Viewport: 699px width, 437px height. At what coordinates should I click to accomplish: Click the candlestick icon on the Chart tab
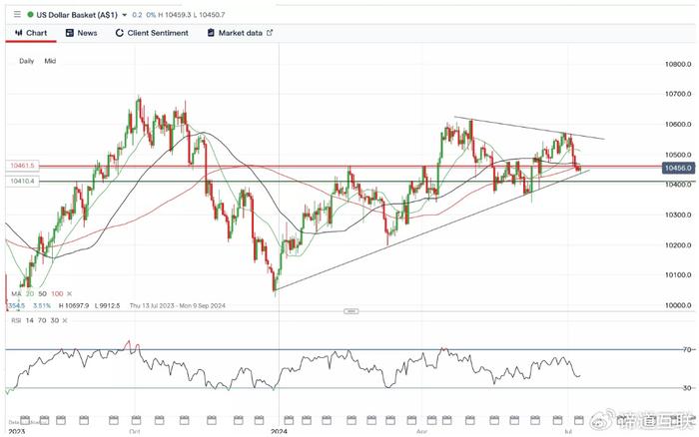point(19,33)
